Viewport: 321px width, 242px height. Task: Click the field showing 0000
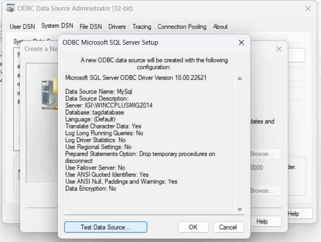tap(263, 168)
